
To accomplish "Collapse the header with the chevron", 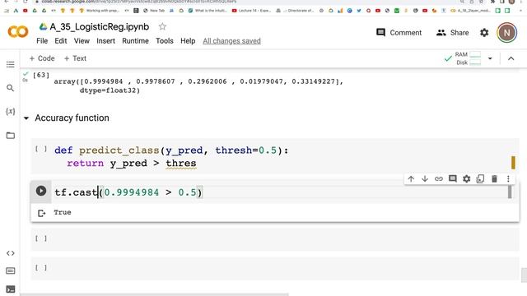I will (511, 58).
